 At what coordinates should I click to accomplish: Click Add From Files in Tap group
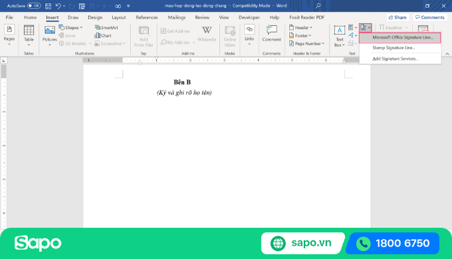[144, 37]
